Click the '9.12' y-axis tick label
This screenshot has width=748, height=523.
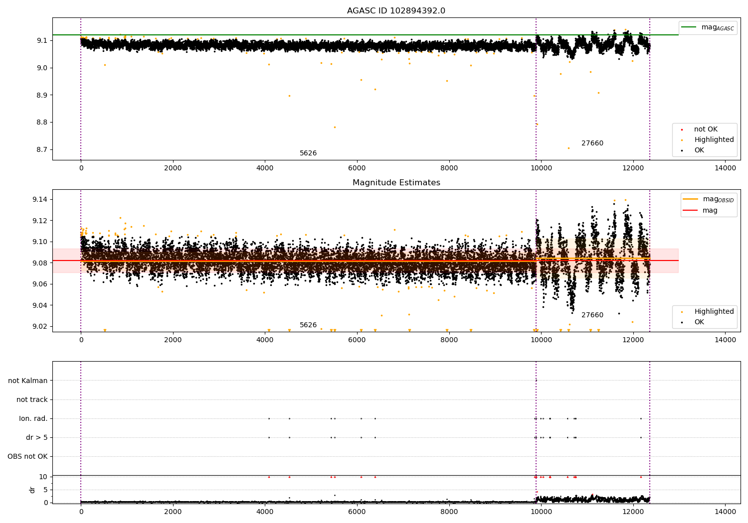click(39, 221)
